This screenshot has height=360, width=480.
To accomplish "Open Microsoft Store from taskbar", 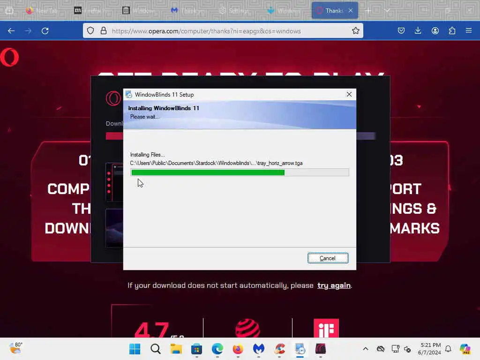I will click(x=196, y=349).
